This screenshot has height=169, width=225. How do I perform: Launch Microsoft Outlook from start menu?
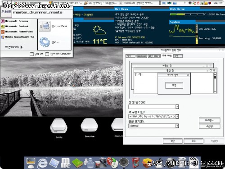tap(15, 27)
